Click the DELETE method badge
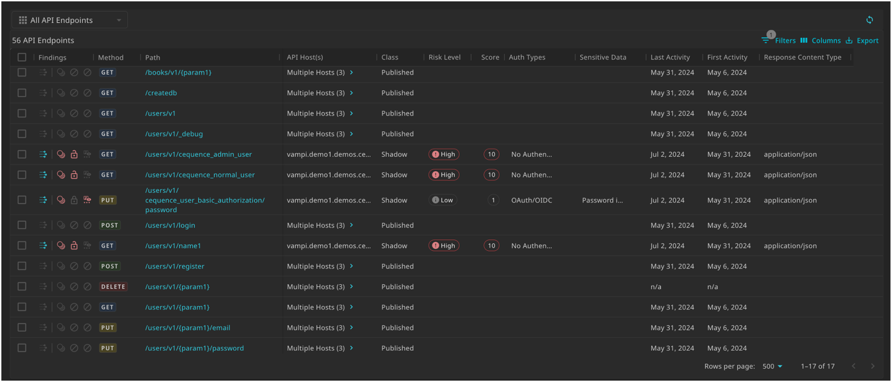The image size is (891, 382). [113, 287]
